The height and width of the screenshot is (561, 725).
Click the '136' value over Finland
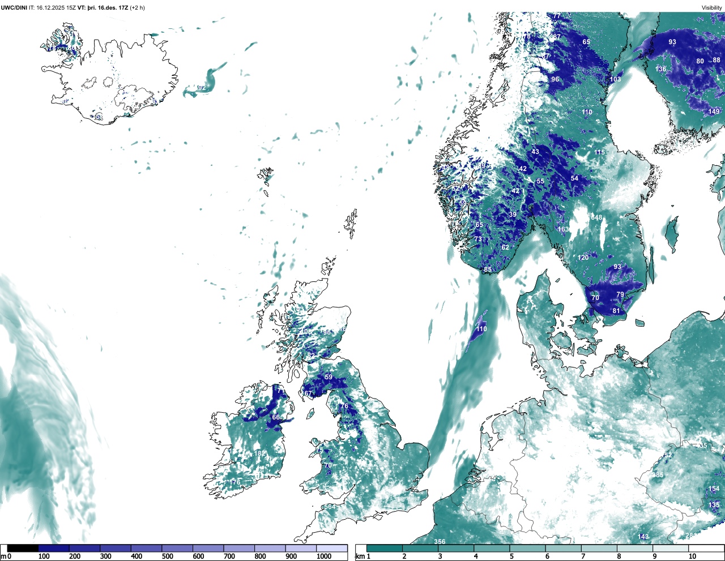coord(660,69)
